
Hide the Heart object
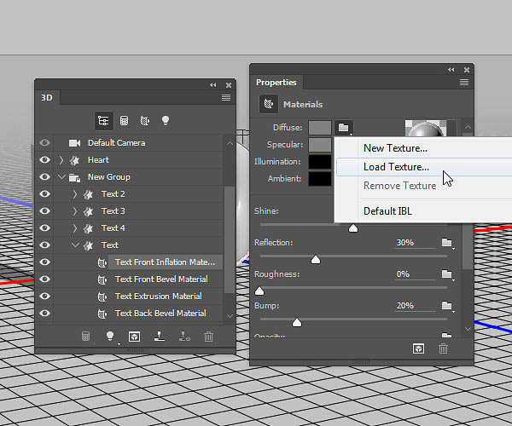[x=44, y=159]
